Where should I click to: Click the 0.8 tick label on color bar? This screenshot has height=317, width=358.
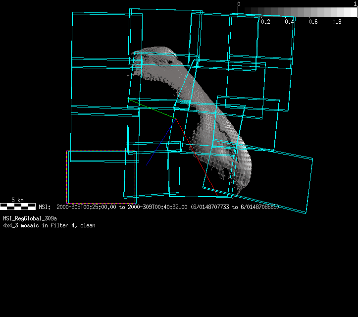(337, 22)
